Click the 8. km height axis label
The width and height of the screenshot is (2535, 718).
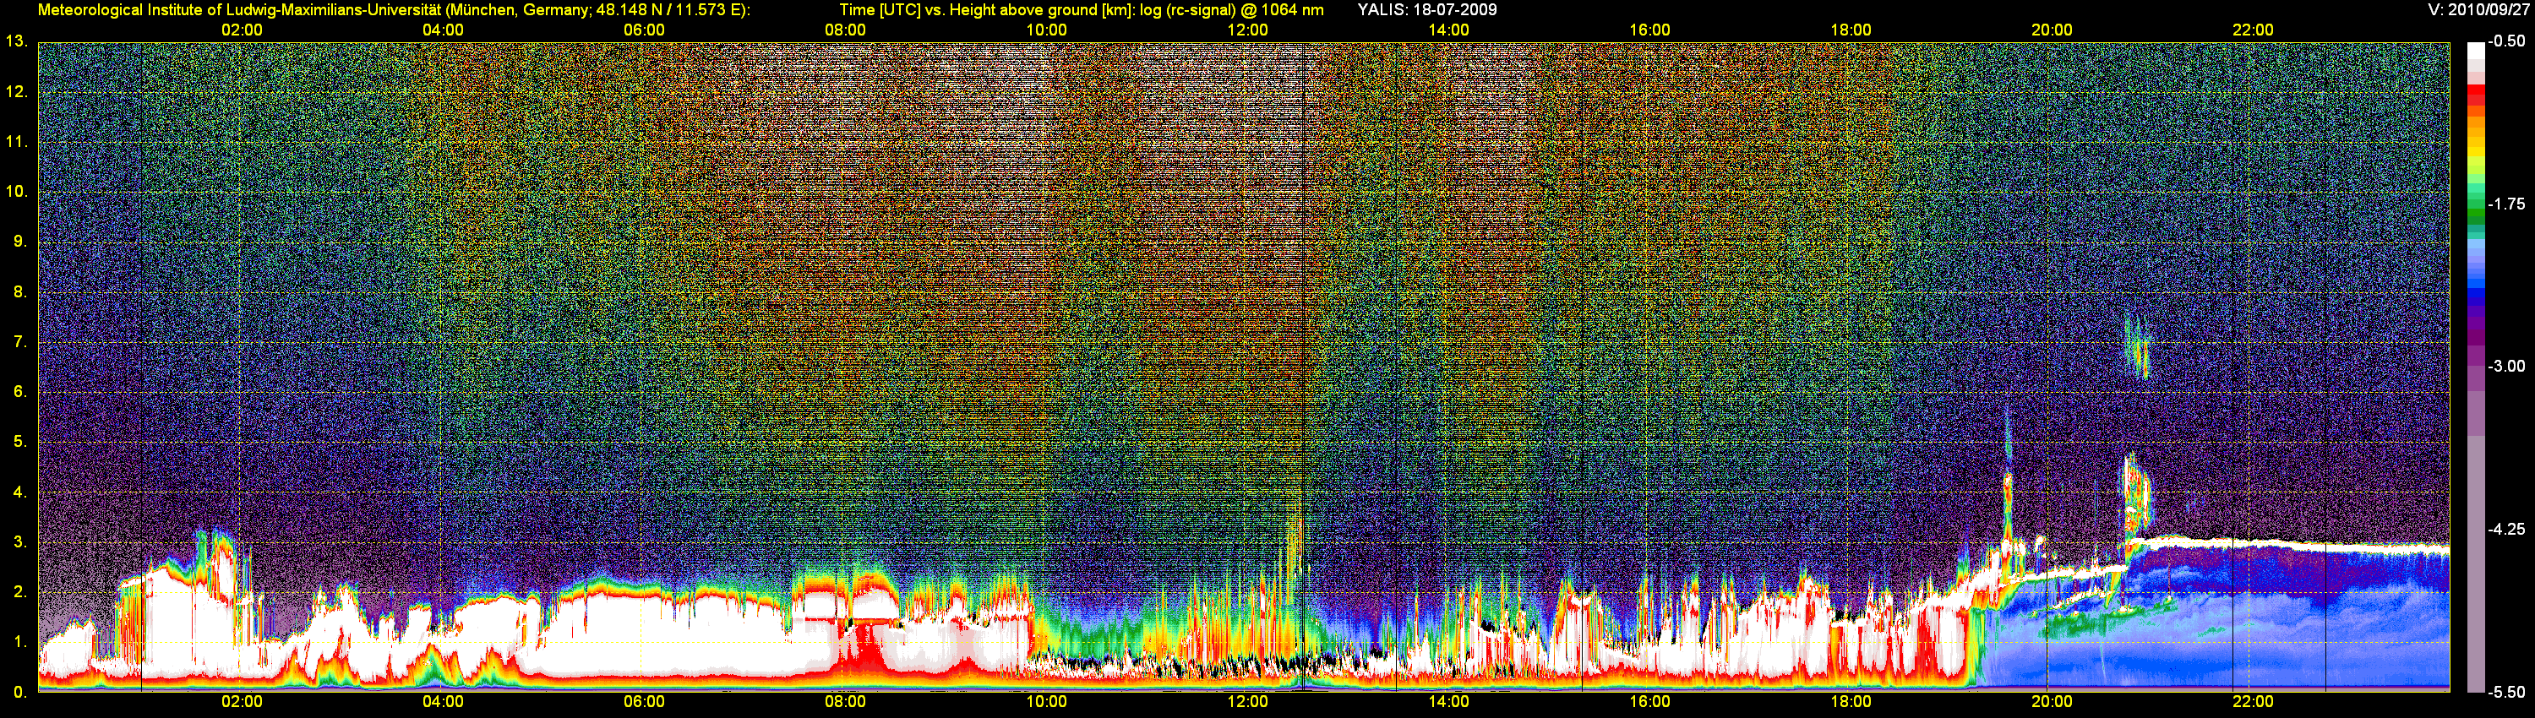(x=19, y=292)
